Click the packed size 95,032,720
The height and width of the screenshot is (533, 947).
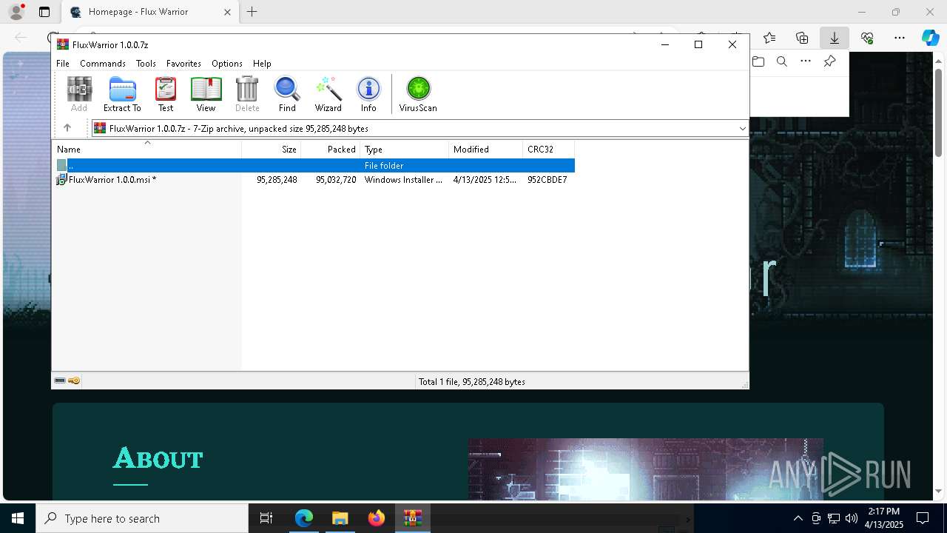click(336, 179)
